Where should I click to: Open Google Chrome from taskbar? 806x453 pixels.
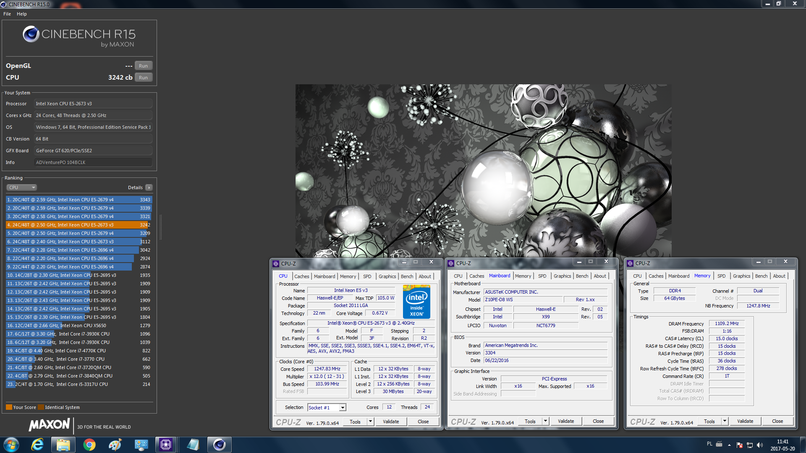click(89, 445)
